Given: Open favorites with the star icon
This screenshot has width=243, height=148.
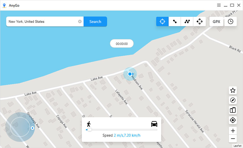Looking at the screenshot, I should [x=233, y=91].
